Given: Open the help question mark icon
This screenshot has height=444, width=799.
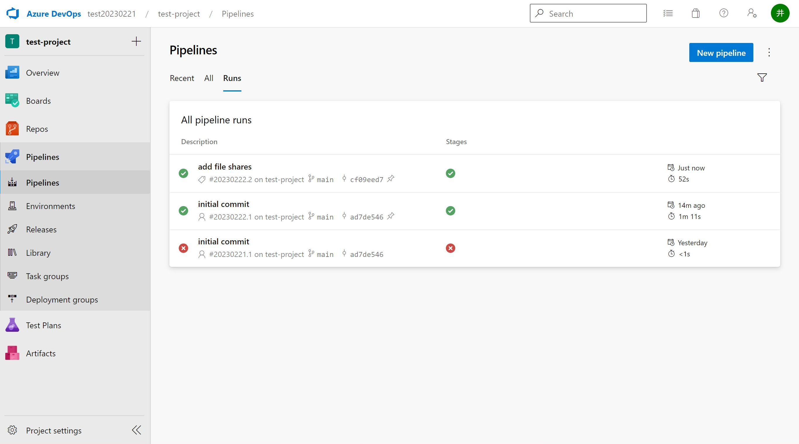Looking at the screenshot, I should click(x=723, y=13).
